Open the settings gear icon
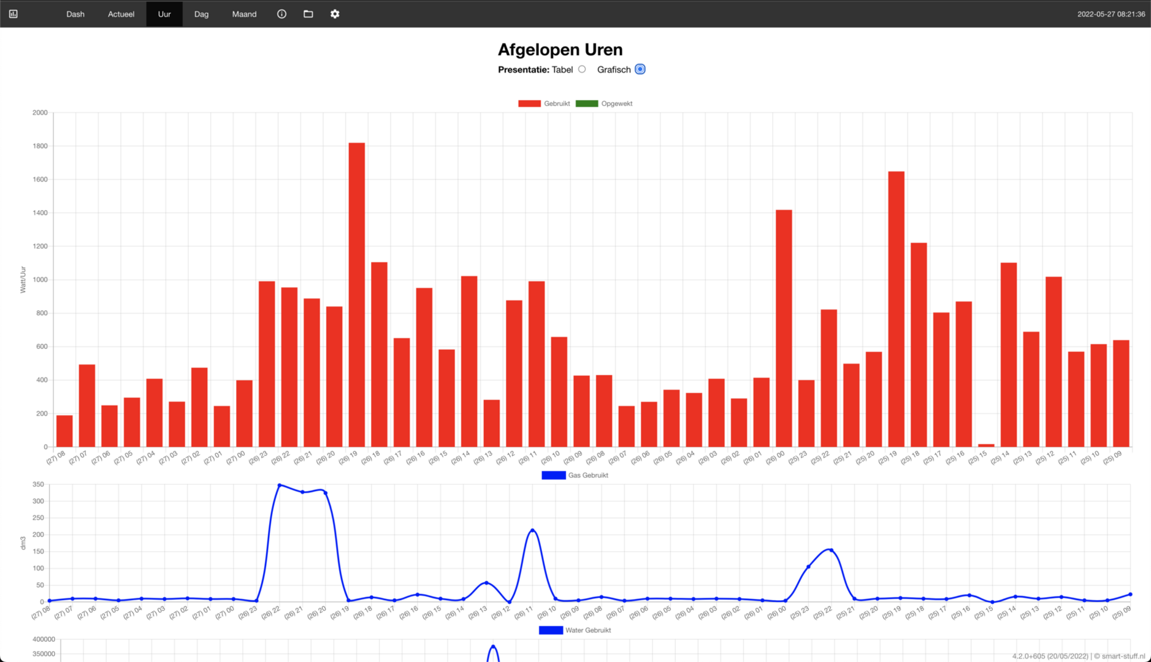Screen dimensions: 1151x662 point(335,13)
